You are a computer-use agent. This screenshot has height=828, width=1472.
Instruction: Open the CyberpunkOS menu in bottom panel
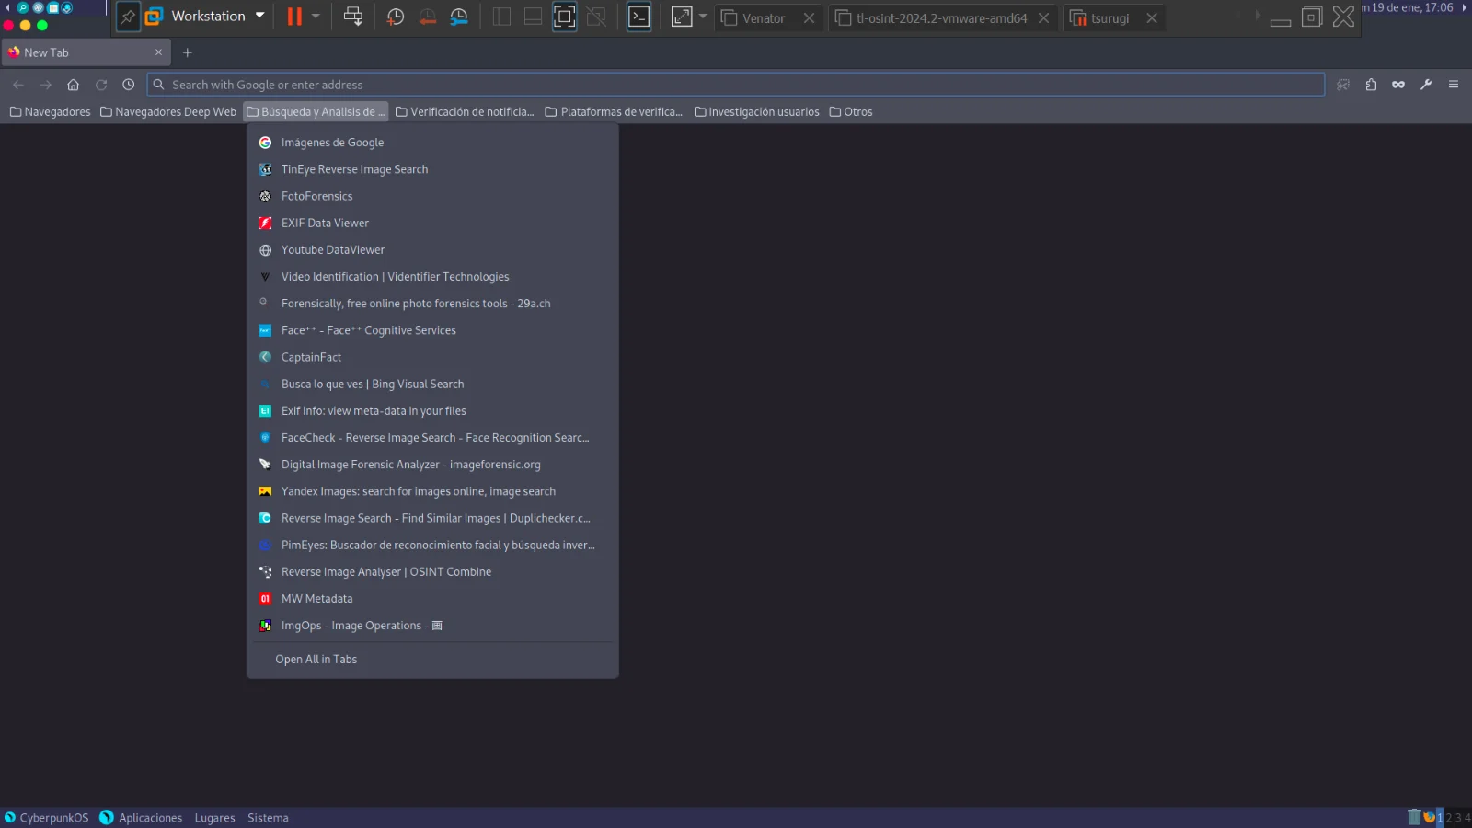click(46, 818)
